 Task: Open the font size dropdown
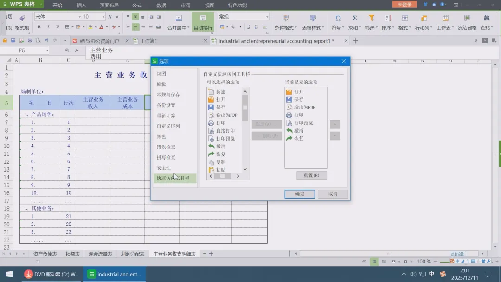[103, 17]
